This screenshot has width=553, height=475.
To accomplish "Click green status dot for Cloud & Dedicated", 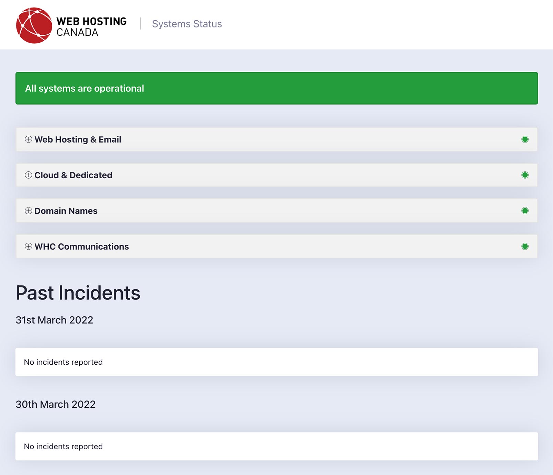I will pos(525,175).
